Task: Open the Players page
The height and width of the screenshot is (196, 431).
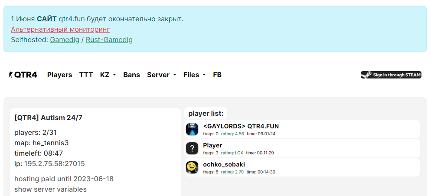Action: (60, 75)
